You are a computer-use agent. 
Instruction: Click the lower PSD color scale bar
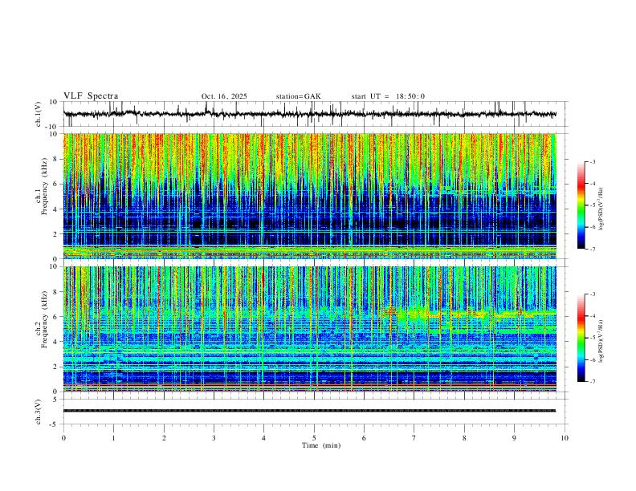(x=581, y=338)
